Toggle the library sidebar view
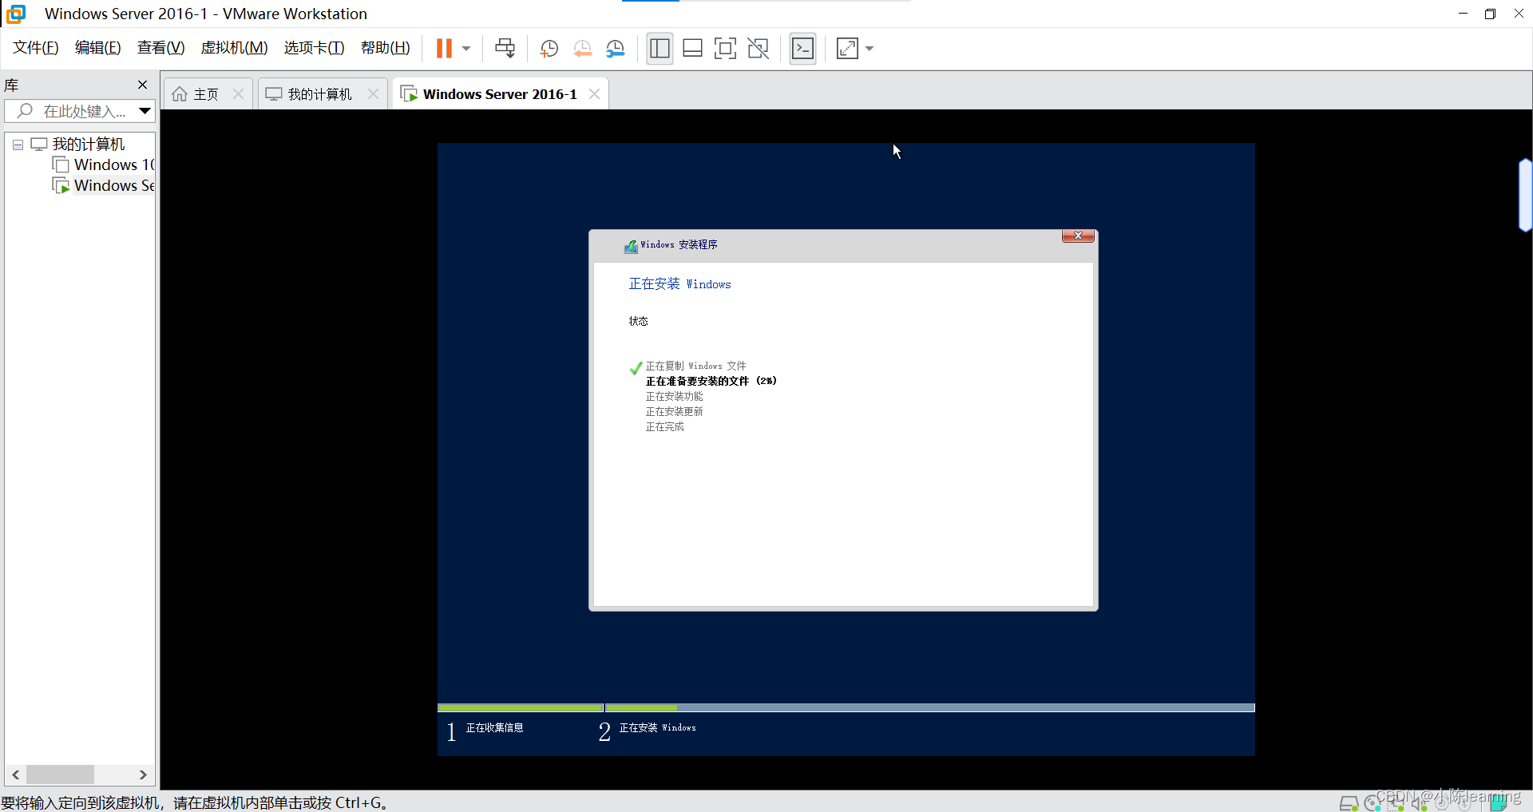 pos(660,49)
